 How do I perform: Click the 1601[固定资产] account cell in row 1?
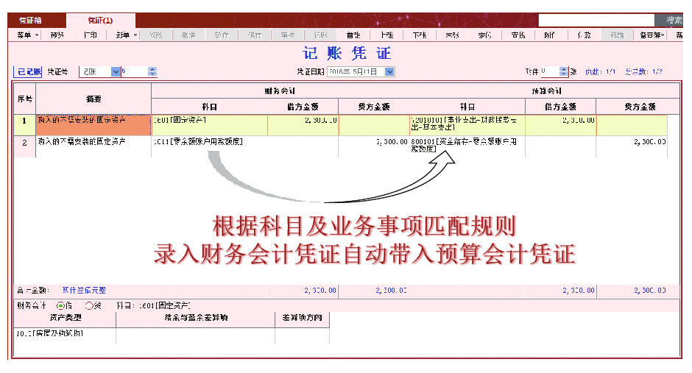tap(209, 124)
